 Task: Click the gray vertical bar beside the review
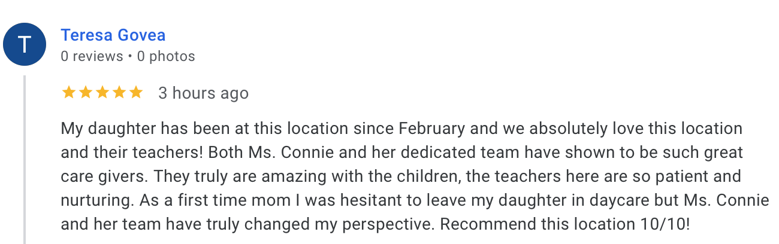25,160
